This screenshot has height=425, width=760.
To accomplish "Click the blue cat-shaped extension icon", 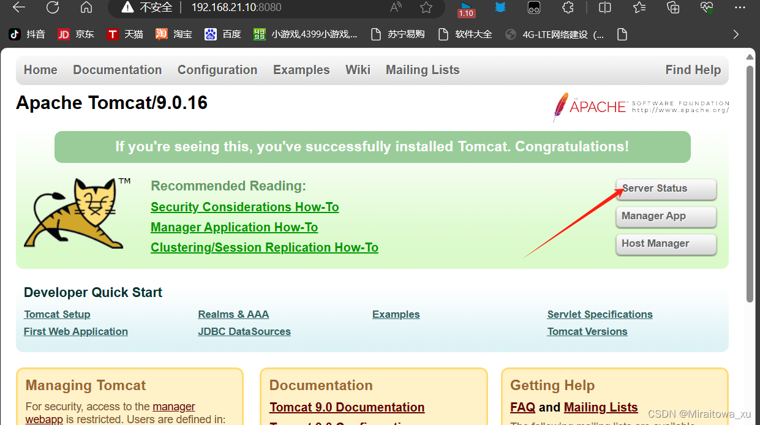I will click(500, 7).
